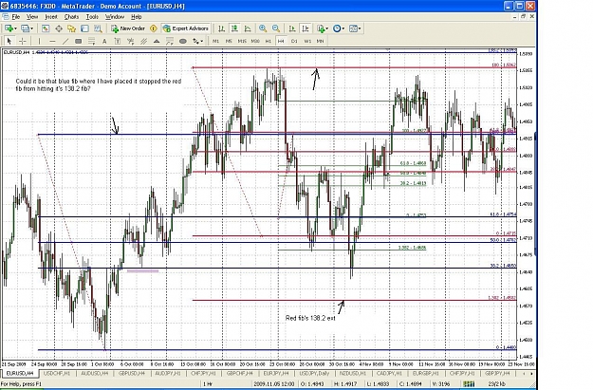Open the Tools menu
Image resolution: width=593 pixels, height=390 pixels.
click(x=92, y=17)
